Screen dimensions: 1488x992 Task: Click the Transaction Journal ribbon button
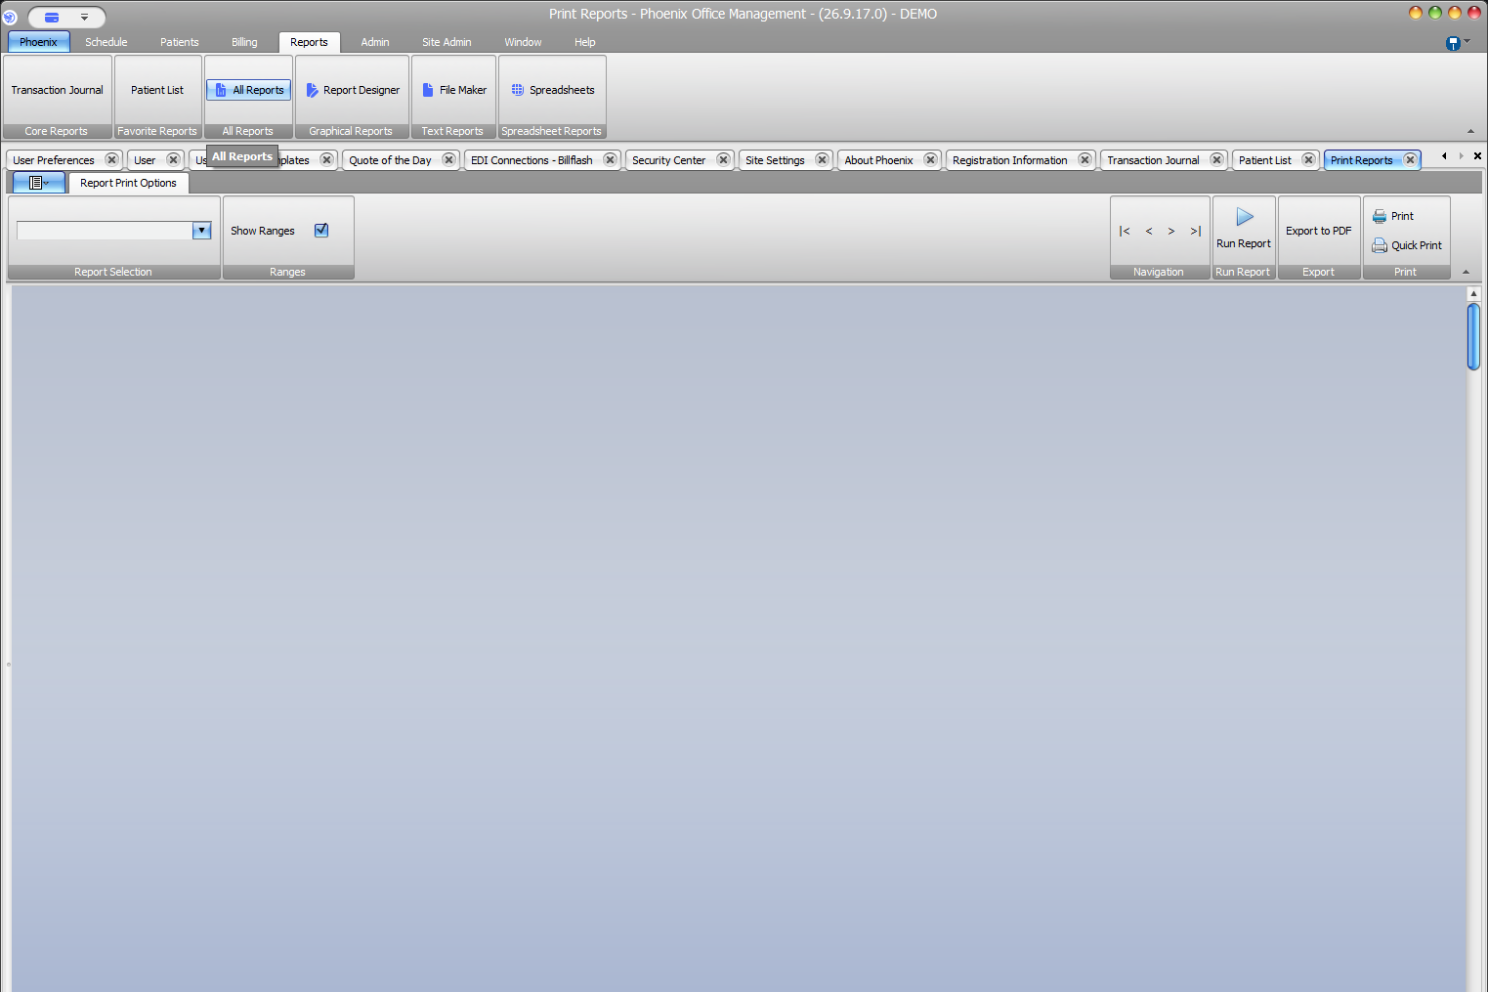coord(57,90)
